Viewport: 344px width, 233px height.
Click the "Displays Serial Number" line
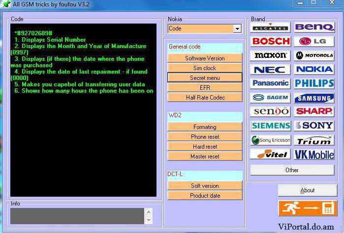[x=50, y=40]
